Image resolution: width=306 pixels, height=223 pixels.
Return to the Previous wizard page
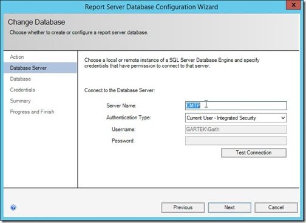click(183, 207)
